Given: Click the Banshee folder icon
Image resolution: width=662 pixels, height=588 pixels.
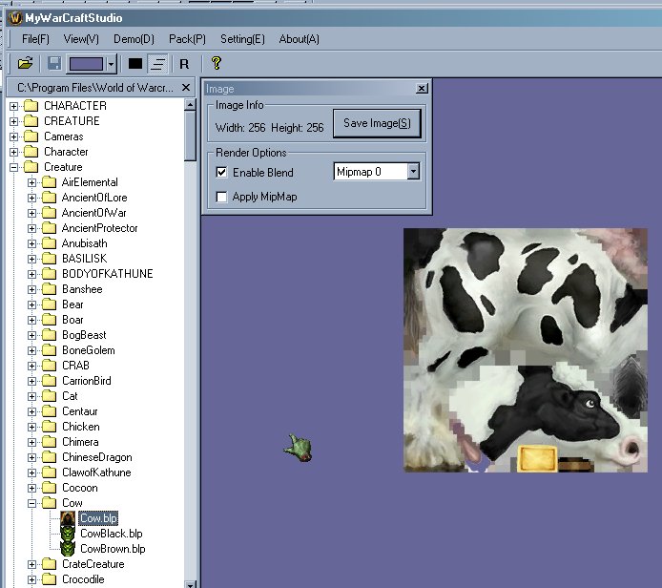Looking at the screenshot, I should (x=49, y=289).
